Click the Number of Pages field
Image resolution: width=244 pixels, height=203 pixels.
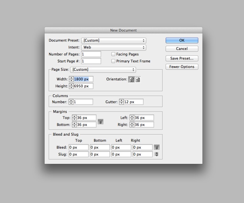91,54
